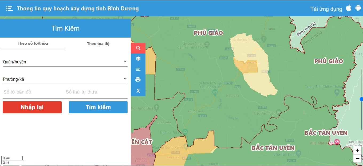Open the Tải ứng dụng link
363x166 pixels.
(326, 9)
